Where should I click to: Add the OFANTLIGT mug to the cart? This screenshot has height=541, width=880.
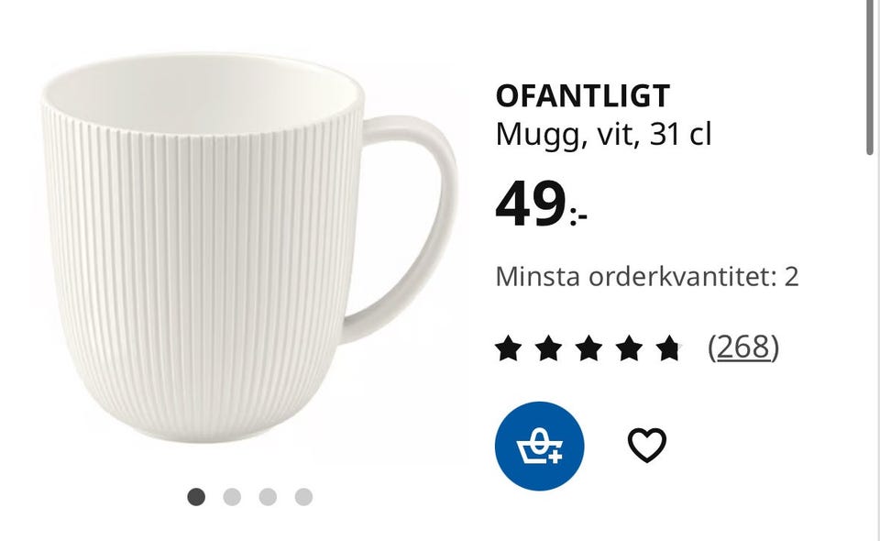tap(540, 446)
